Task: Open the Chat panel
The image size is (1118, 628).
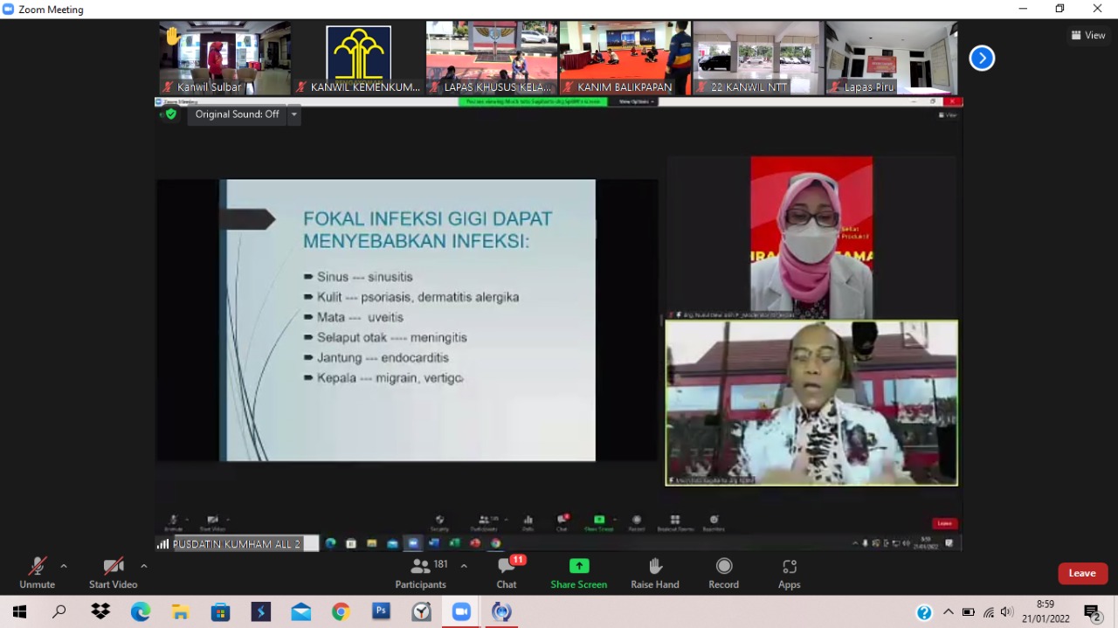Action: (x=507, y=573)
